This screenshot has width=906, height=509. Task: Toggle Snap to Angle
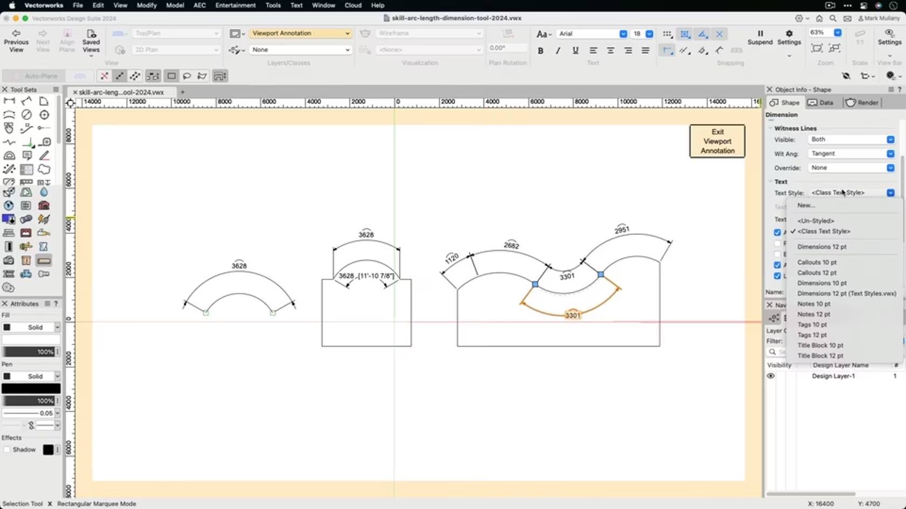[x=702, y=33]
